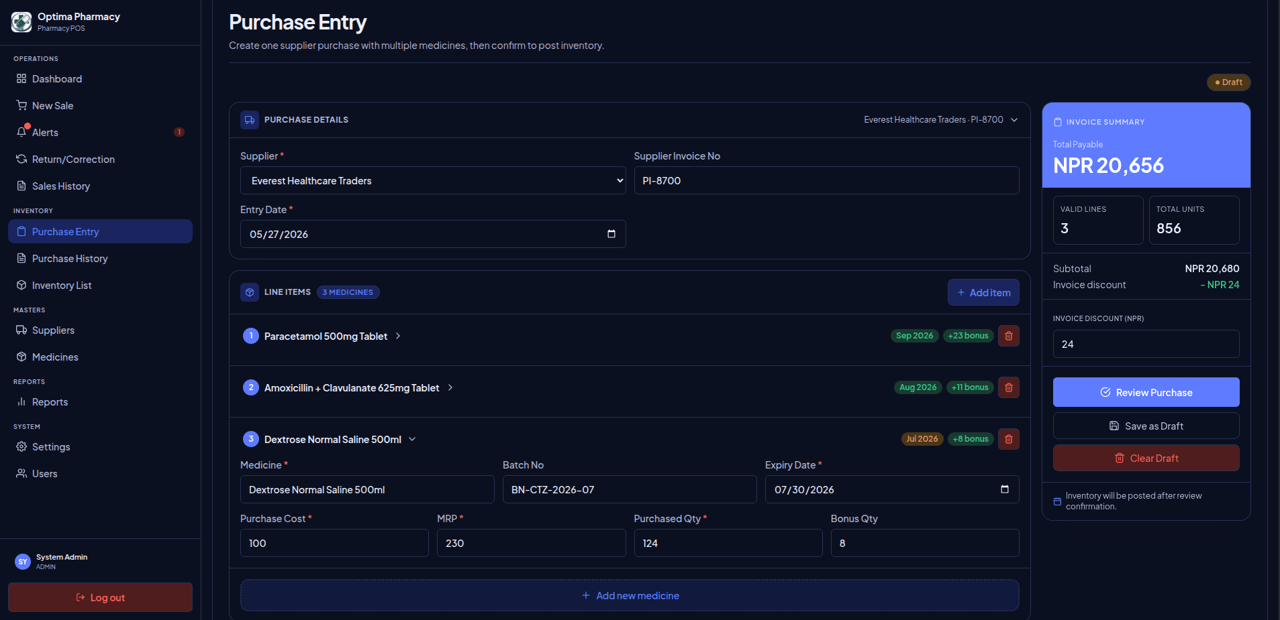The image size is (1280, 620).
Task: Click the Sep 2026 expiry badge
Action: 914,336
